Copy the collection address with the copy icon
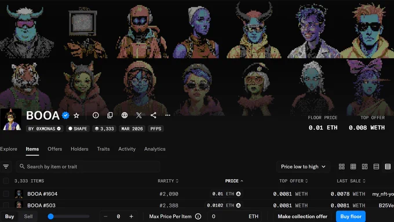The height and width of the screenshot is (222, 394). 110,115
